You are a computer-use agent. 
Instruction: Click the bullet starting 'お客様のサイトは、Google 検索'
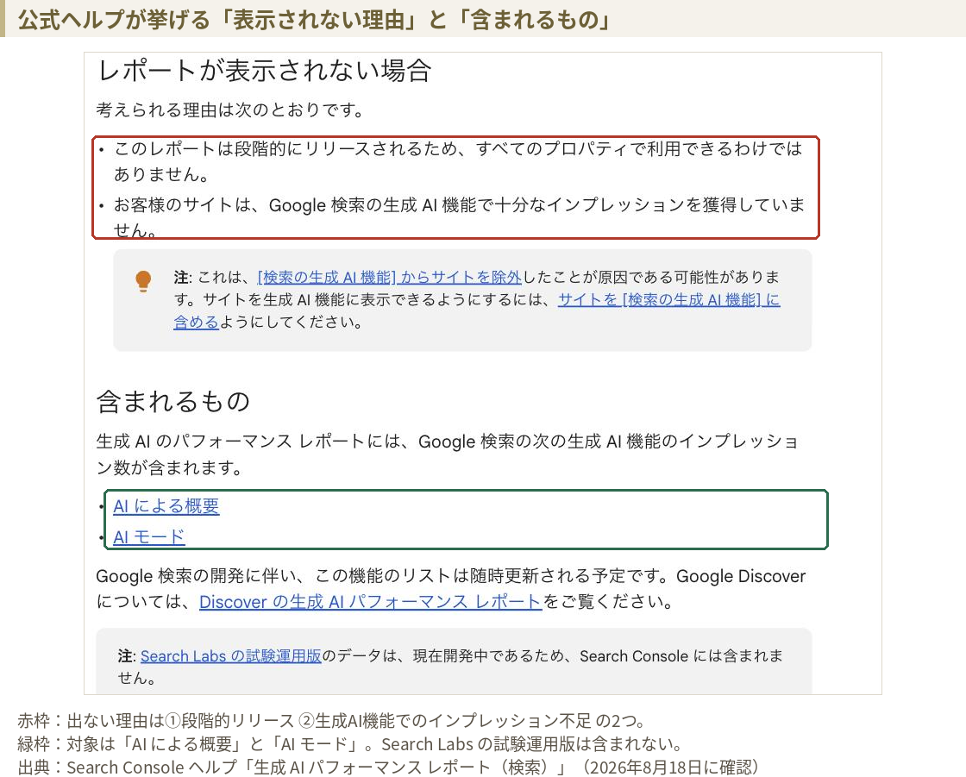coord(459,216)
